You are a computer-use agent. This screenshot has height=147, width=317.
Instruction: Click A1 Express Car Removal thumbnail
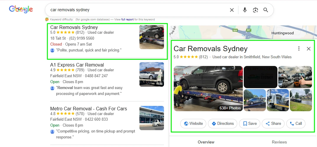(x=152, y=74)
